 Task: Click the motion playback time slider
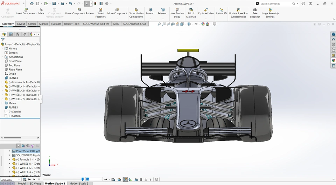[83, 179]
